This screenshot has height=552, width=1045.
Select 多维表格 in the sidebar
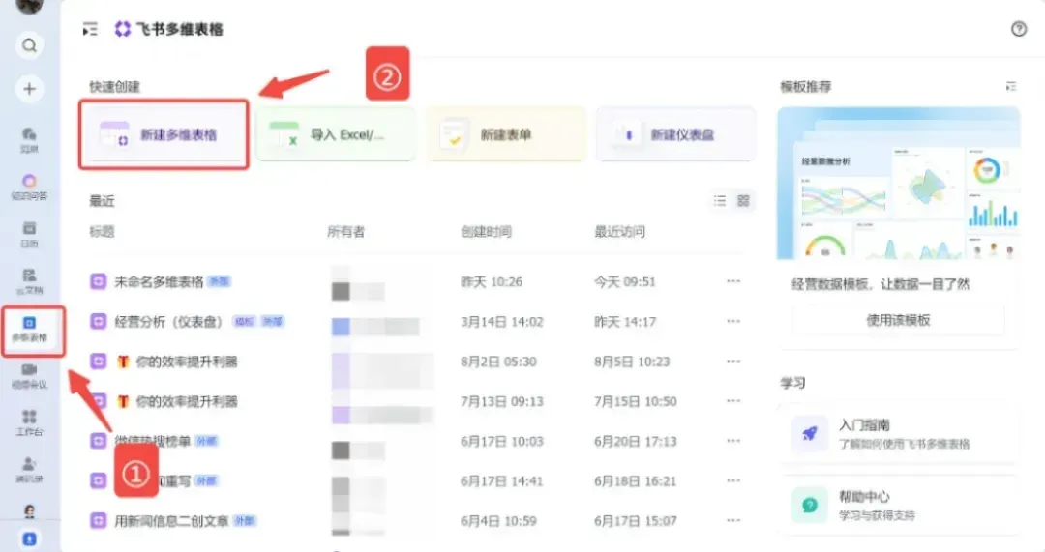pyautogui.click(x=29, y=330)
